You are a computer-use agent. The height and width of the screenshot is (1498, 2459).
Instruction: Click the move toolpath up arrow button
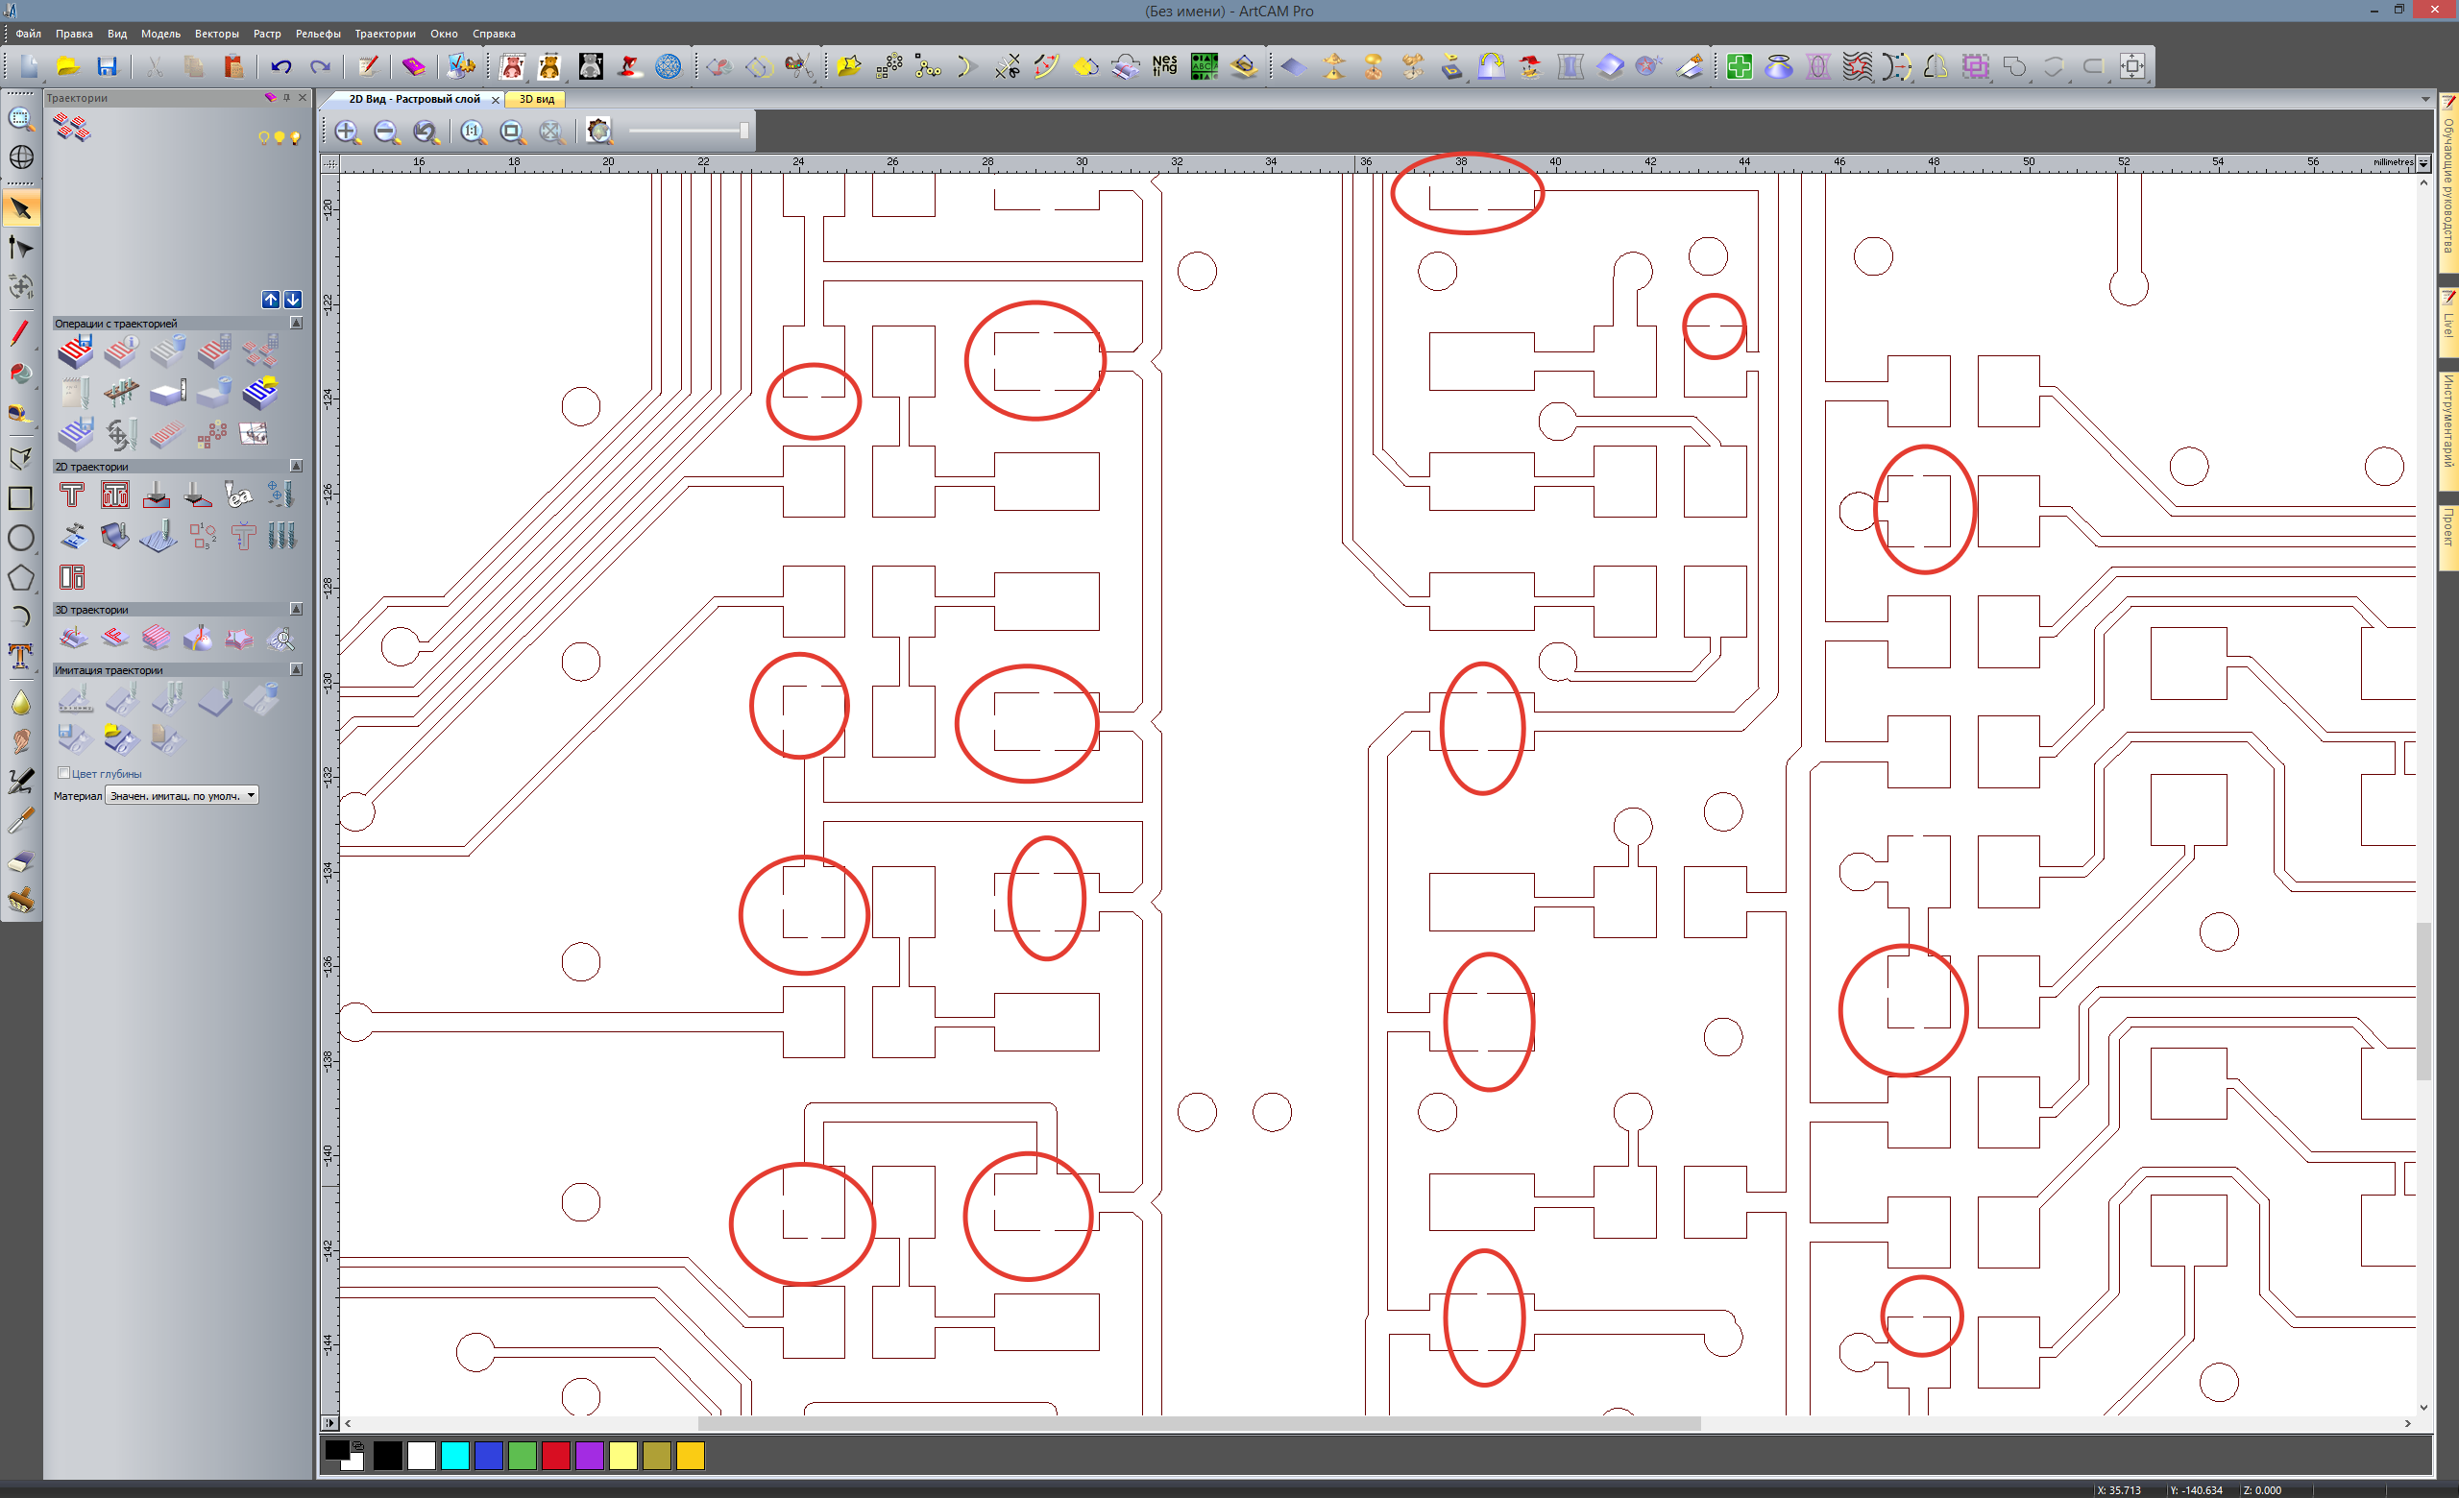[x=271, y=300]
